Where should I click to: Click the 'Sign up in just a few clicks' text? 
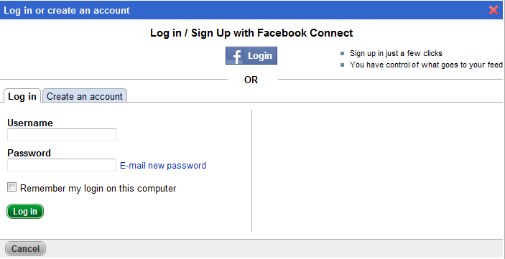point(396,53)
